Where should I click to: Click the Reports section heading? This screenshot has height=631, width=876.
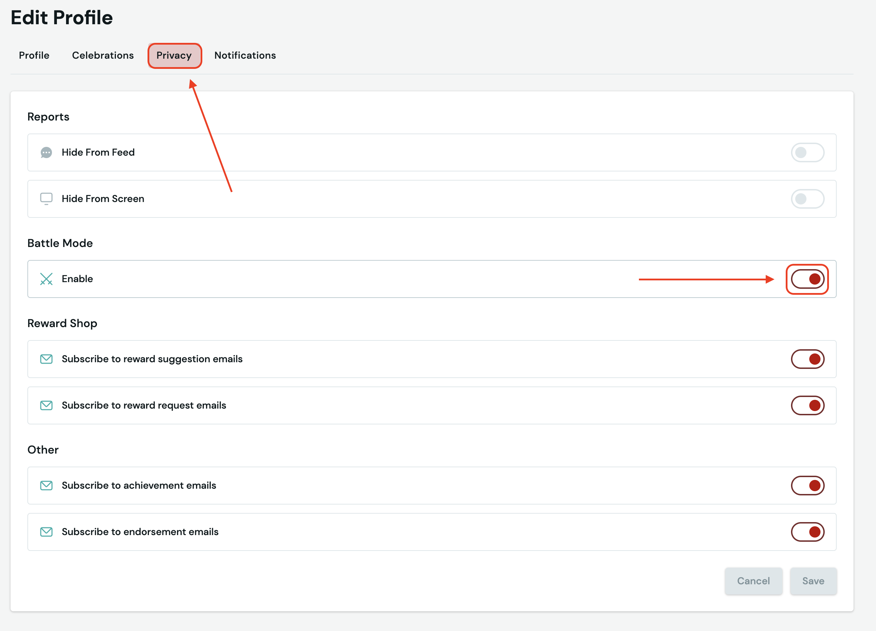[x=48, y=117]
